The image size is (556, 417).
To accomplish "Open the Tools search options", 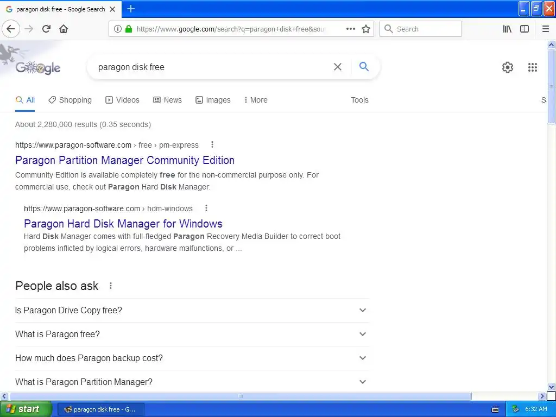I will tap(359, 100).
